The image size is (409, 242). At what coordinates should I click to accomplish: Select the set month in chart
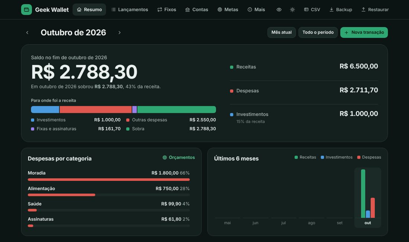click(x=339, y=223)
